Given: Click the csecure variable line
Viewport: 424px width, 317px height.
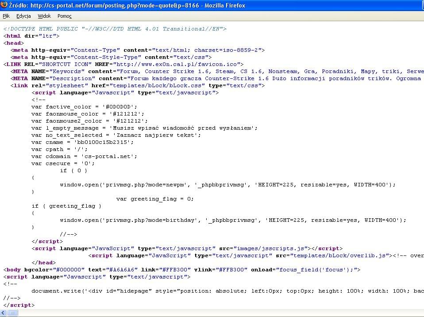Looking at the screenshot, I should pos(63,163).
